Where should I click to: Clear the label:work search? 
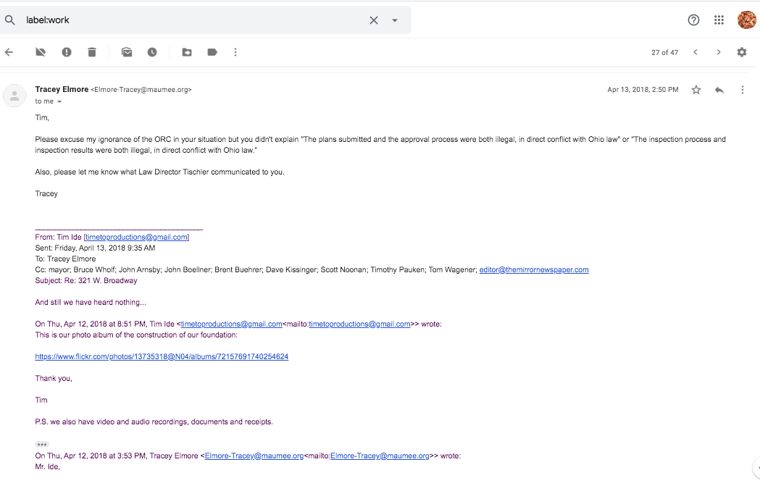pos(374,20)
